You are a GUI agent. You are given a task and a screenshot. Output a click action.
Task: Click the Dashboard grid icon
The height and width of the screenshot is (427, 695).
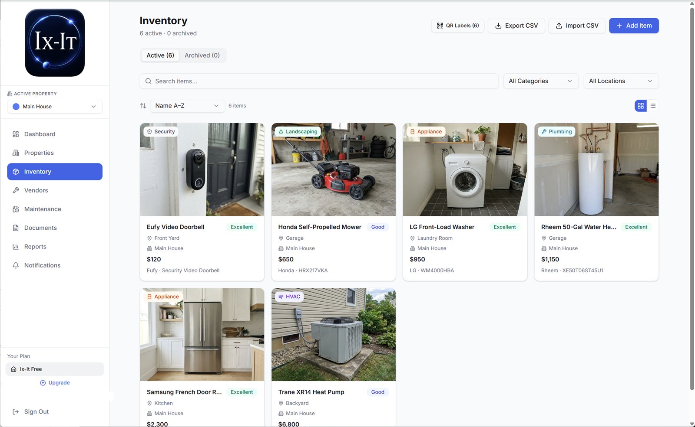(16, 134)
